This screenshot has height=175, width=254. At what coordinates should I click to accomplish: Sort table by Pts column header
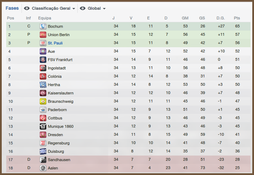(x=237, y=18)
